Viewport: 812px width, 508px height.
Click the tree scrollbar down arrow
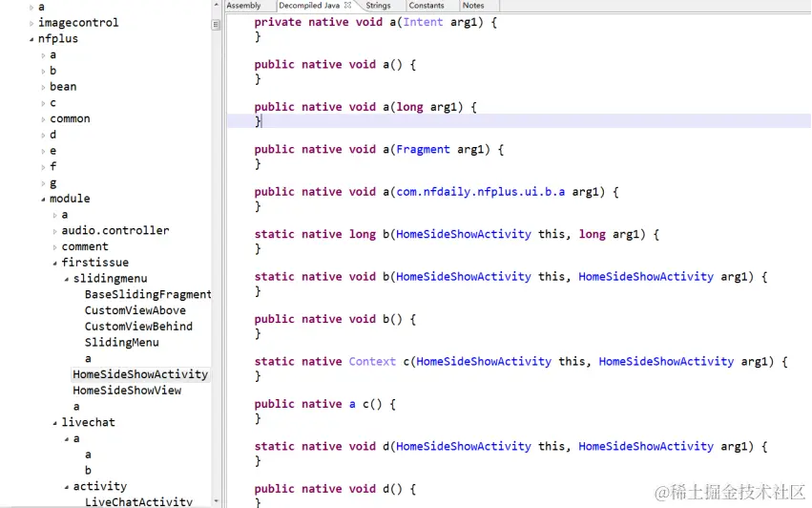pos(216,501)
